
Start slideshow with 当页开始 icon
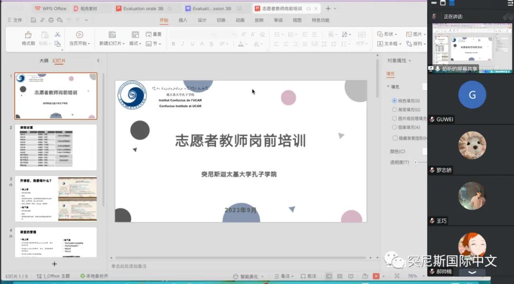(79, 35)
